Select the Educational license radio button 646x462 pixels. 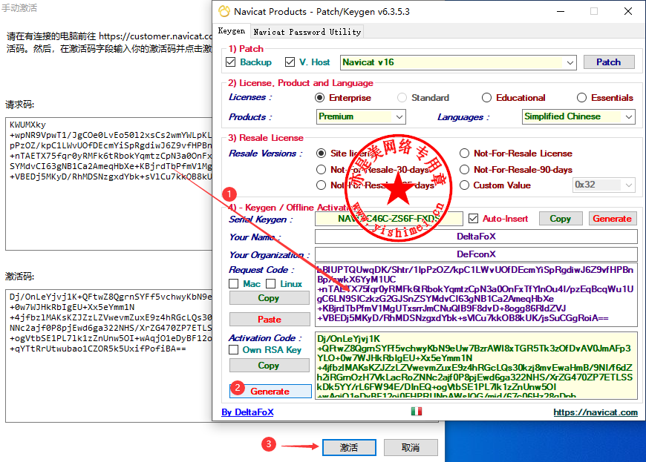486,97
